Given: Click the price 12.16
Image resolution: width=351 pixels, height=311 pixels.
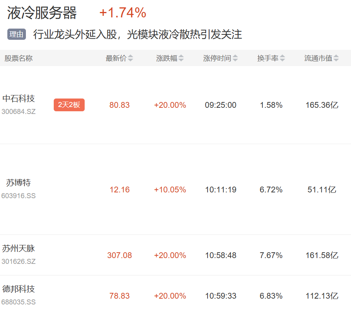Looking at the screenshot, I should point(119,190).
